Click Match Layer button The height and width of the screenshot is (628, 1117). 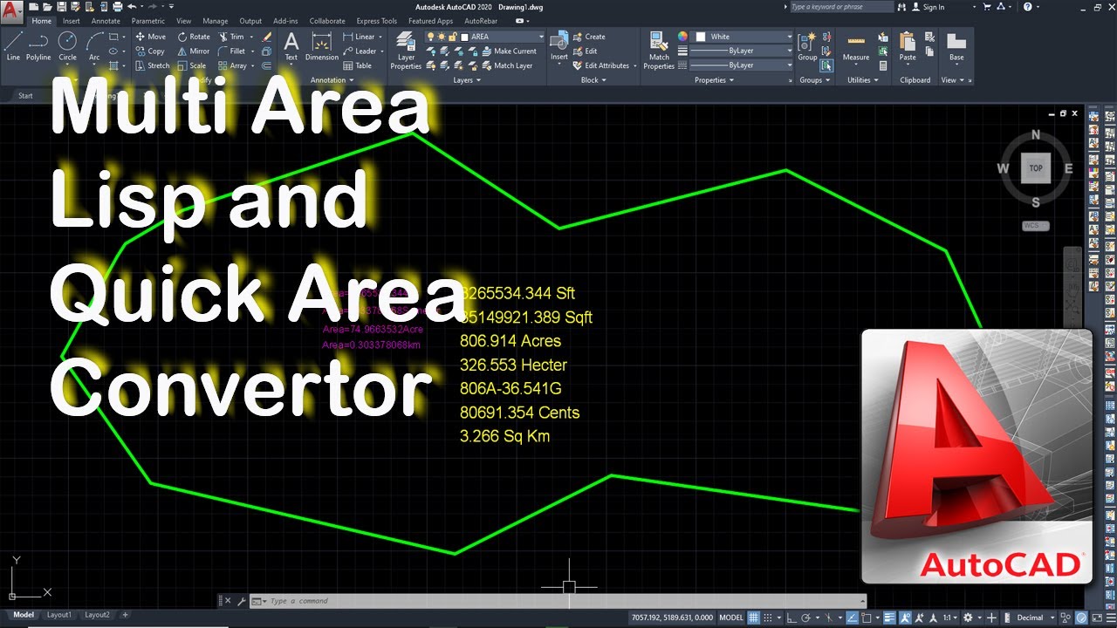coord(506,65)
